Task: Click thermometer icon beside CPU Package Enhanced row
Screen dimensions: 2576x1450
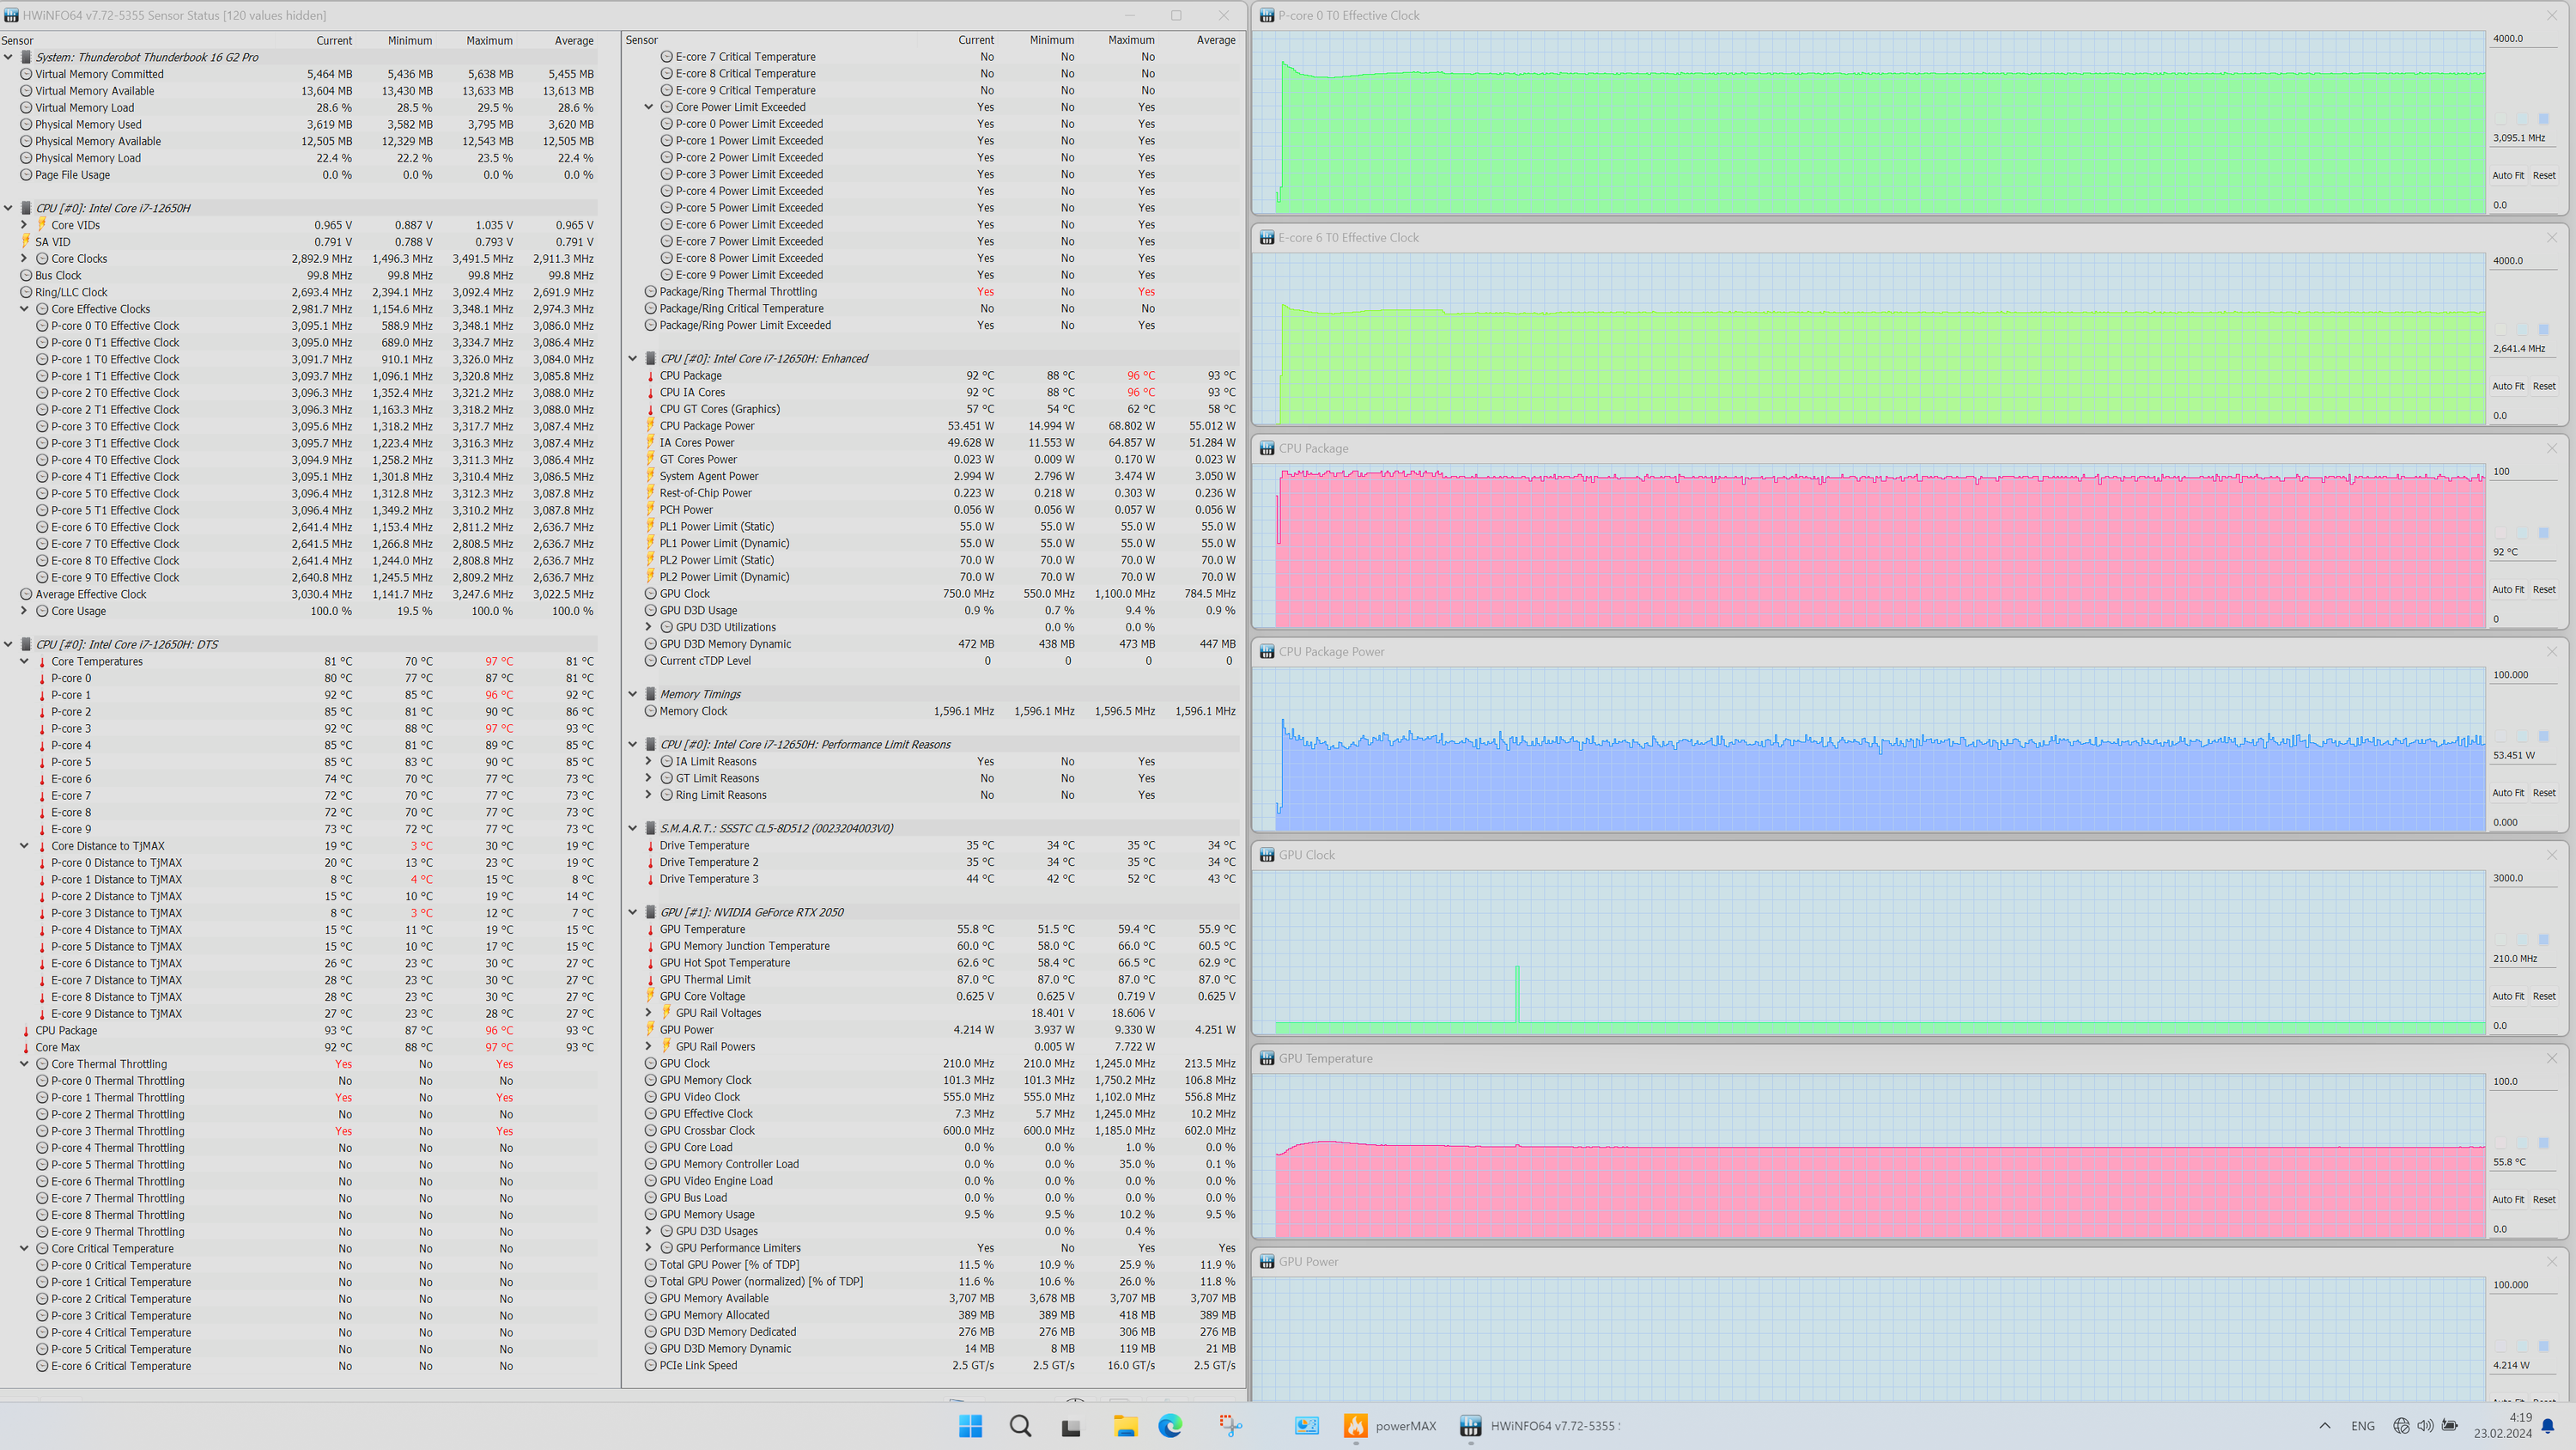Action: (x=650, y=376)
